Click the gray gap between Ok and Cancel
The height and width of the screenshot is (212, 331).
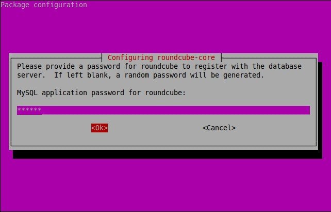(x=155, y=128)
